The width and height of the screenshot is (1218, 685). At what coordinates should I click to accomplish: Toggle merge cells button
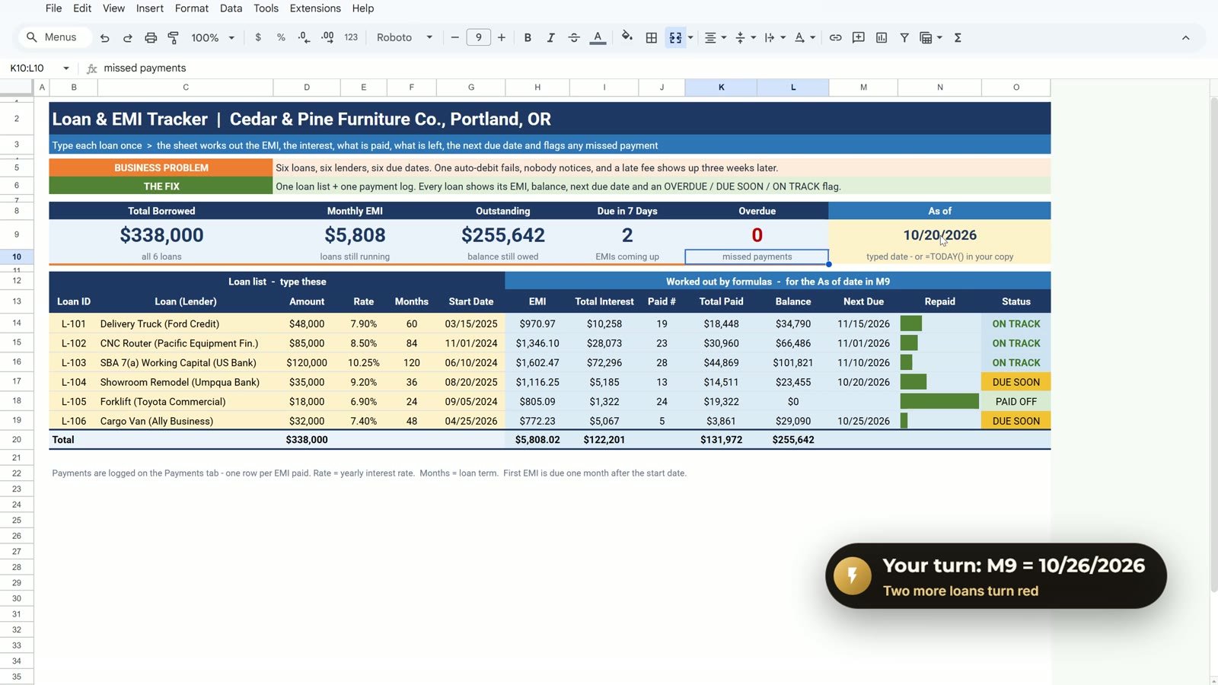click(x=675, y=37)
